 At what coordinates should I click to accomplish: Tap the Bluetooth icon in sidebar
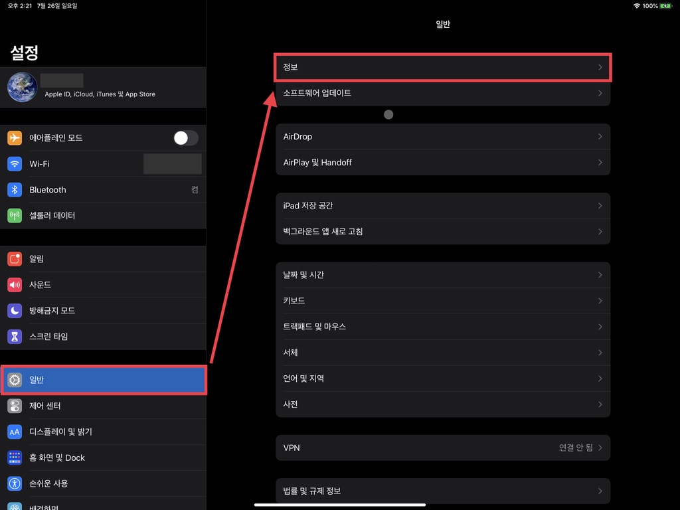[x=15, y=189]
